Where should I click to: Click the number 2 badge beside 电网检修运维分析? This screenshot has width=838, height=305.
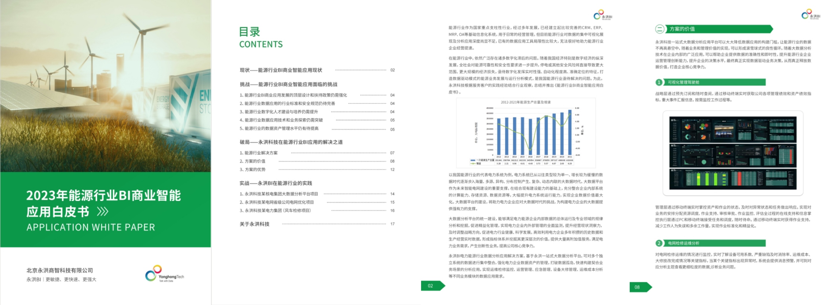click(x=659, y=243)
